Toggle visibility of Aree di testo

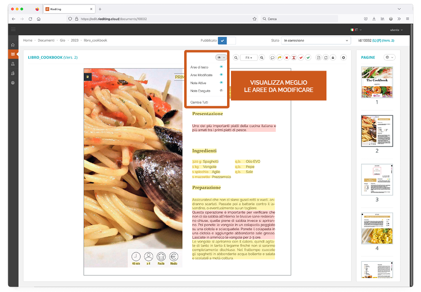(x=221, y=67)
